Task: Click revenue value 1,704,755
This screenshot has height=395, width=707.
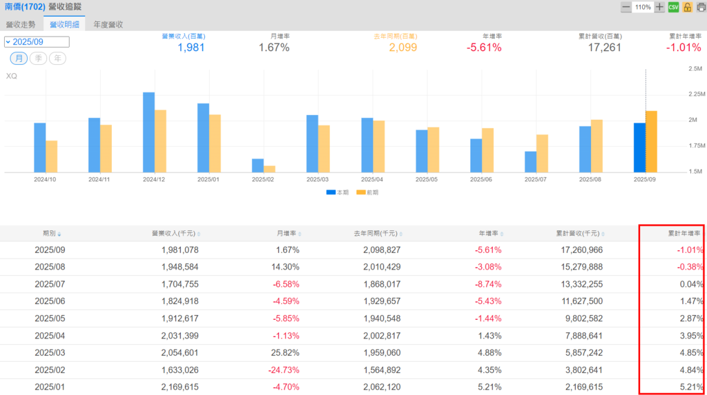Action: (x=180, y=284)
